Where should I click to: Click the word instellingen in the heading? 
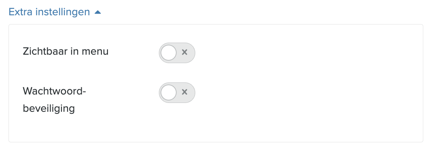[x=63, y=12]
